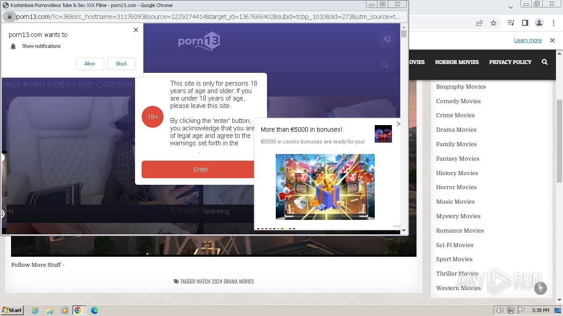
Task: Open Microsoft Edge from taskbar
Action: (95, 310)
